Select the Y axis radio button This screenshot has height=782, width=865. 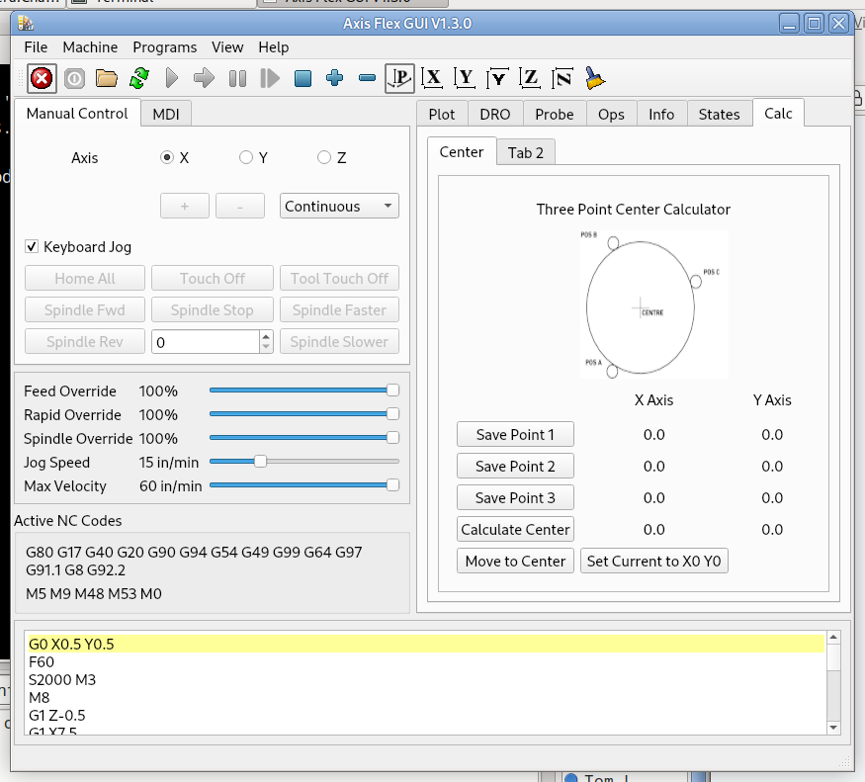click(246, 157)
